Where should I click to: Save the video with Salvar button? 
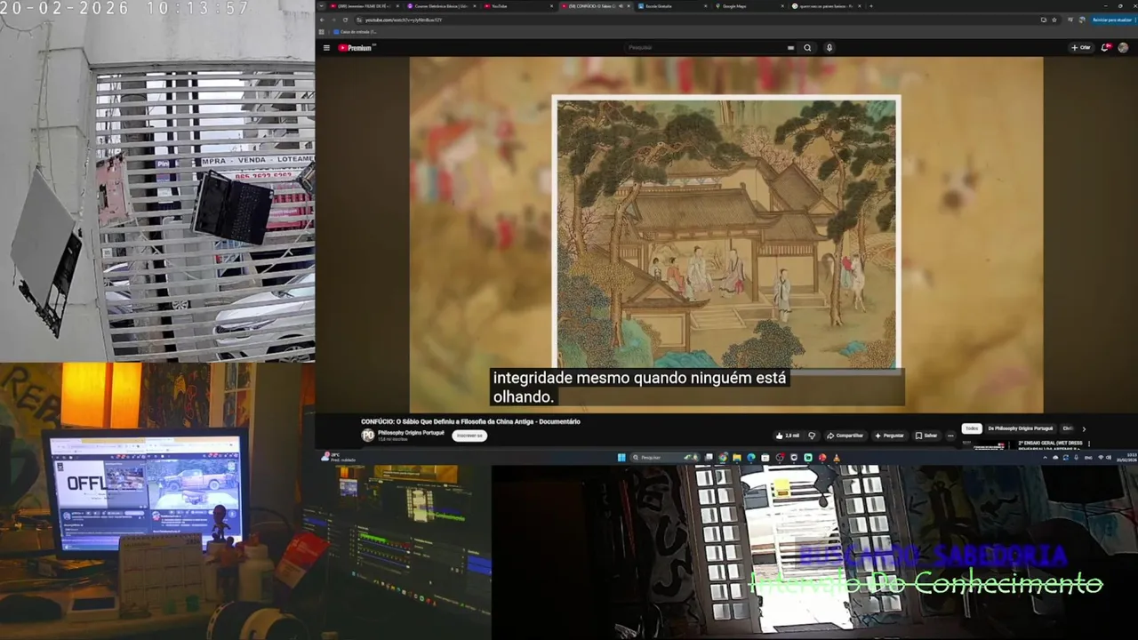926,436
